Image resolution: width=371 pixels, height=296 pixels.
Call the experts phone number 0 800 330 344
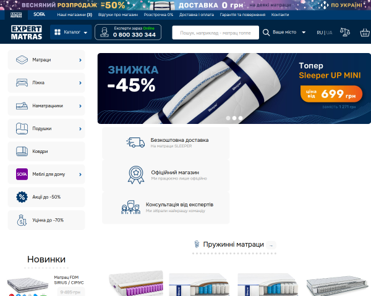(x=134, y=35)
